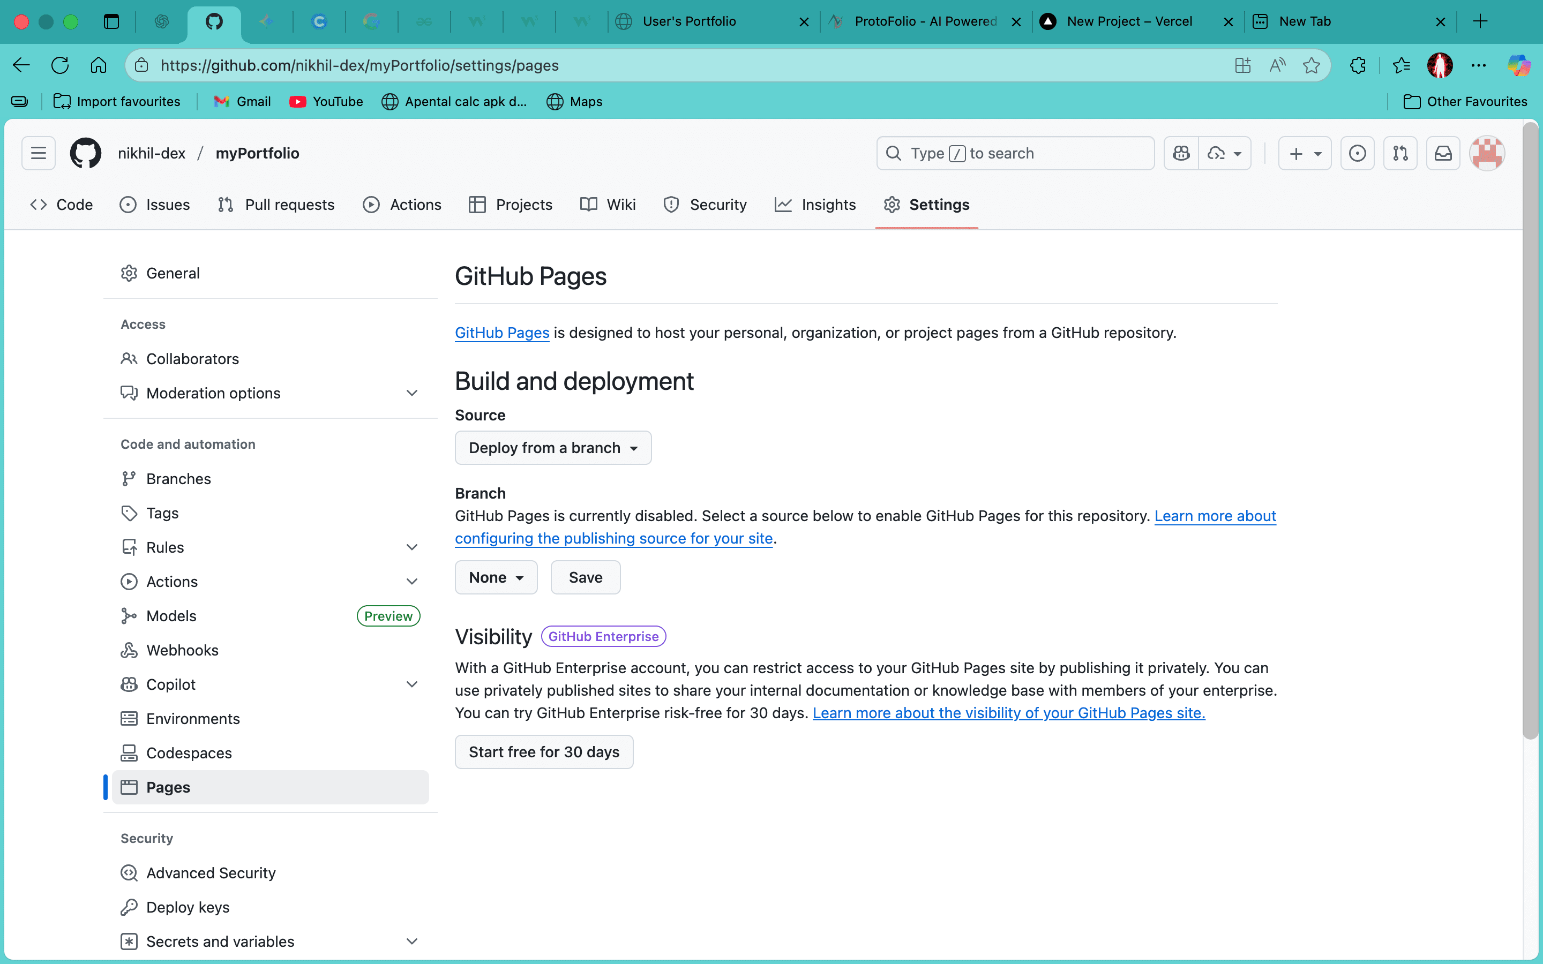The width and height of the screenshot is (1543, 964).
Task: Switch to the Pull requests tab
Action: point(275,205)
